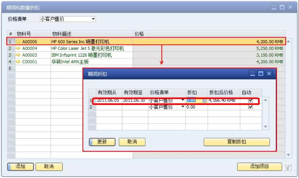Click the 添加 button at bottom left
Image resolution: width=299 pixels, height=178 pixels.
pyautogui.click(x=20, y=166)
